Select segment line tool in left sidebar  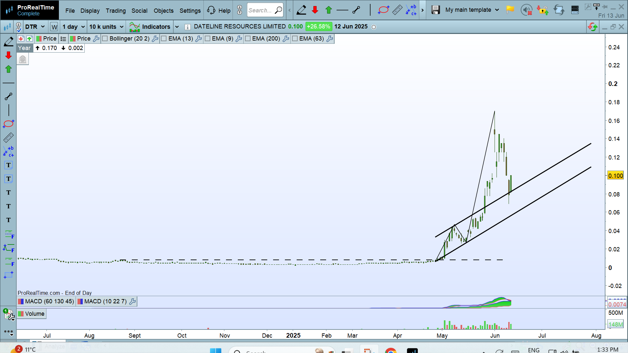coord(9,96)
